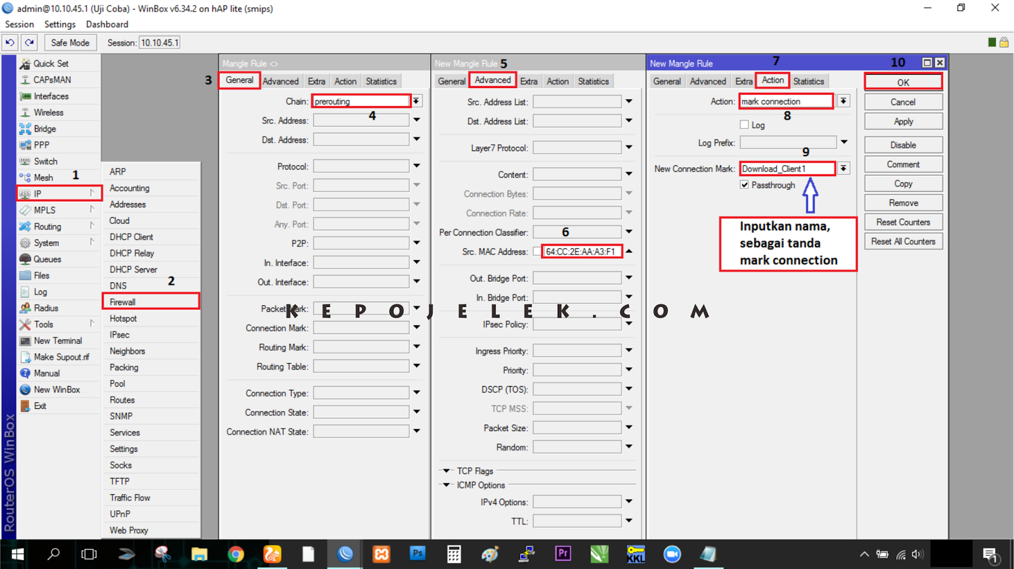Open CAPsMAN in sidebar
1014x569 pixels.
click(x=52, y=80)
